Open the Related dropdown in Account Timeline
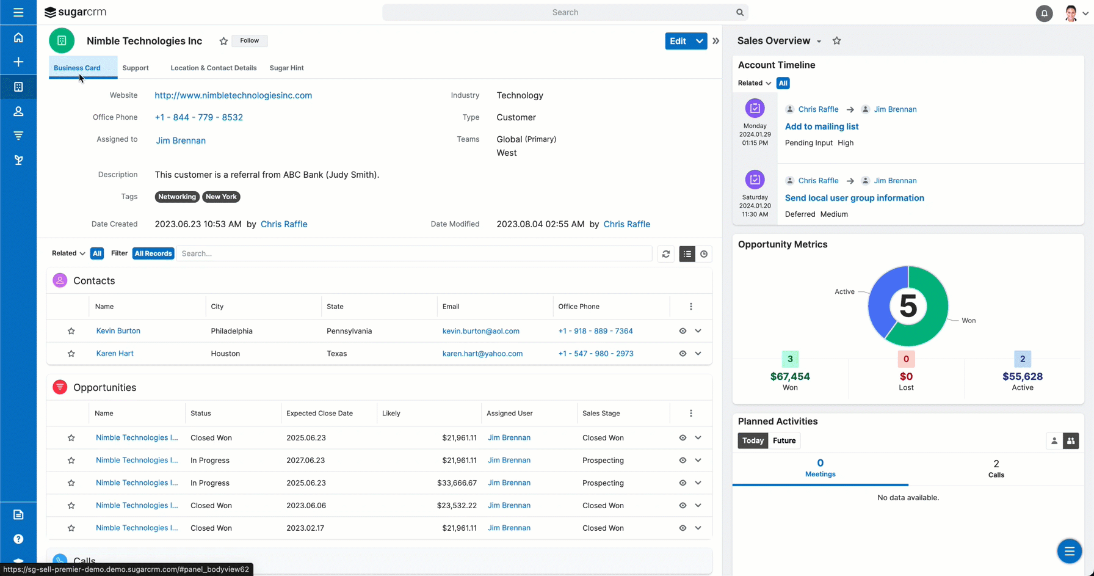The width and height of the screenshot is (1094, 576). [x=755, y=83]
